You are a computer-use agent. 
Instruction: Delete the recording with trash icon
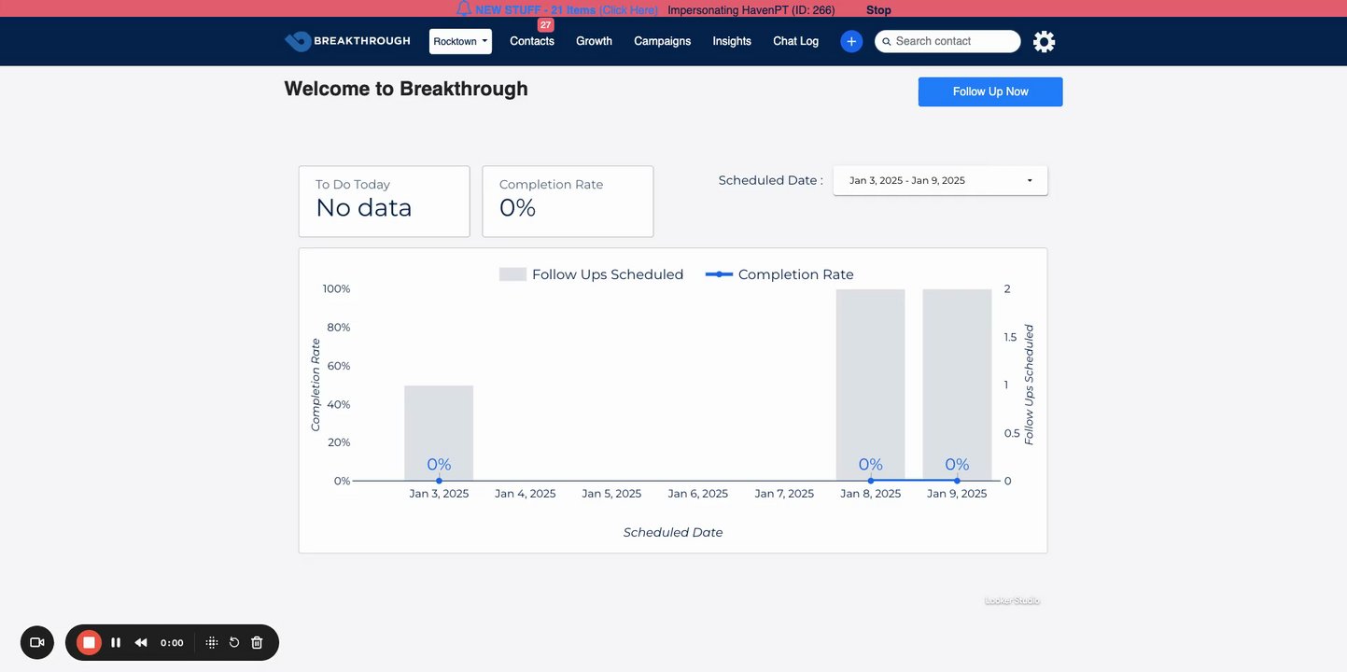pyautogui.click(x=257, y=642)
